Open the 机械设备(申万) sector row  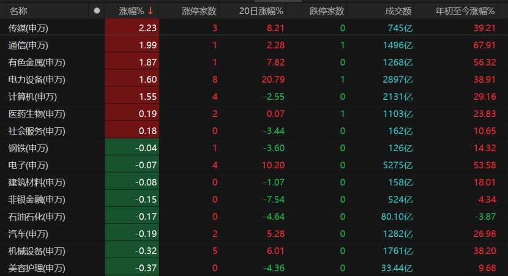click(x=254, y=251)
